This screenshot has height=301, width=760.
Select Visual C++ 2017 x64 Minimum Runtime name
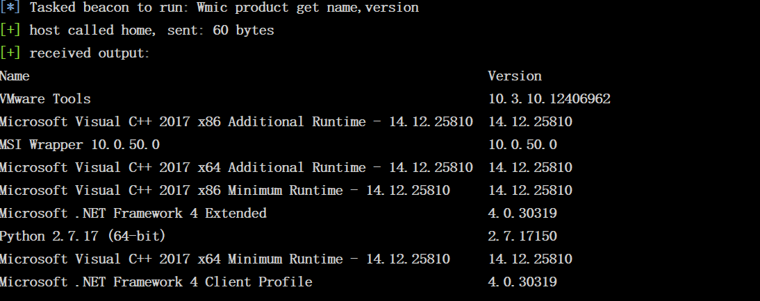pos(224,259)
